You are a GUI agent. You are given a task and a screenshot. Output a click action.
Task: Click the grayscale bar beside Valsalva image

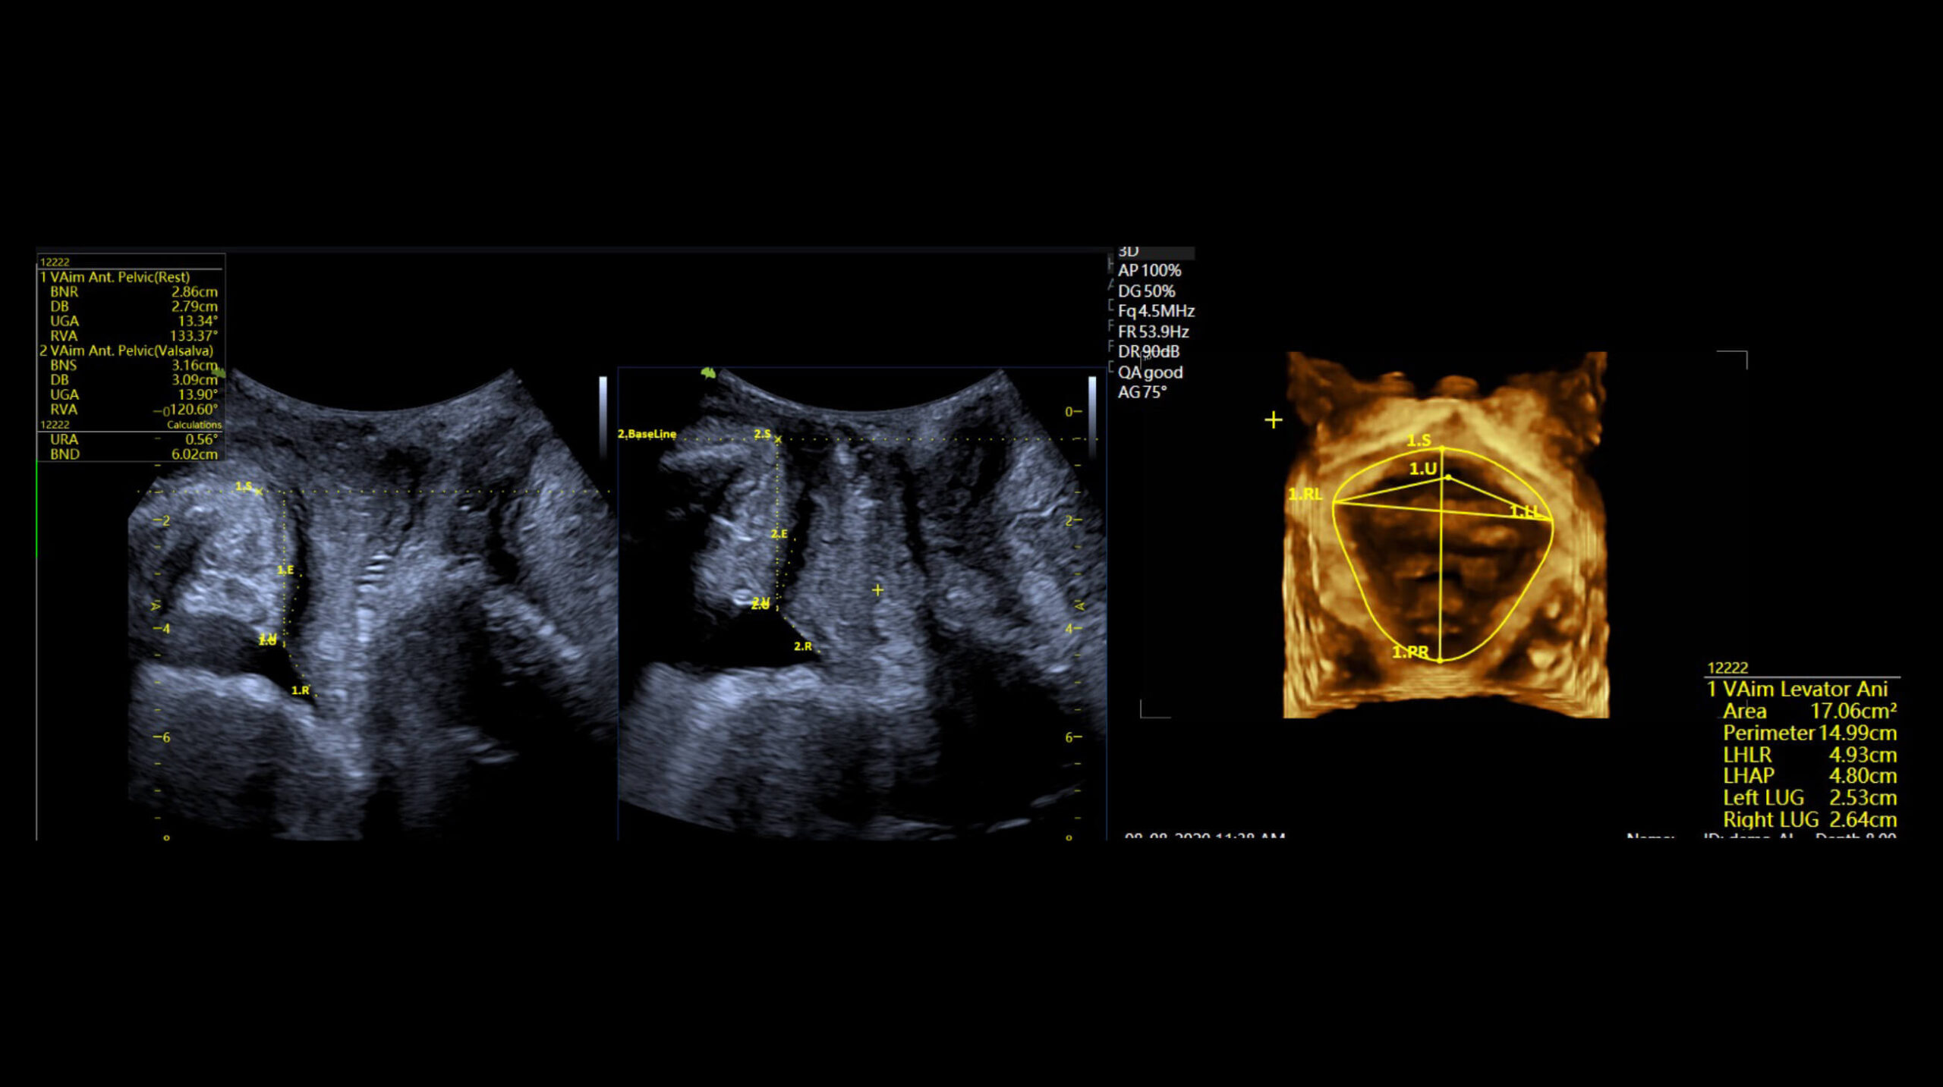click(x=1092, y=416)
